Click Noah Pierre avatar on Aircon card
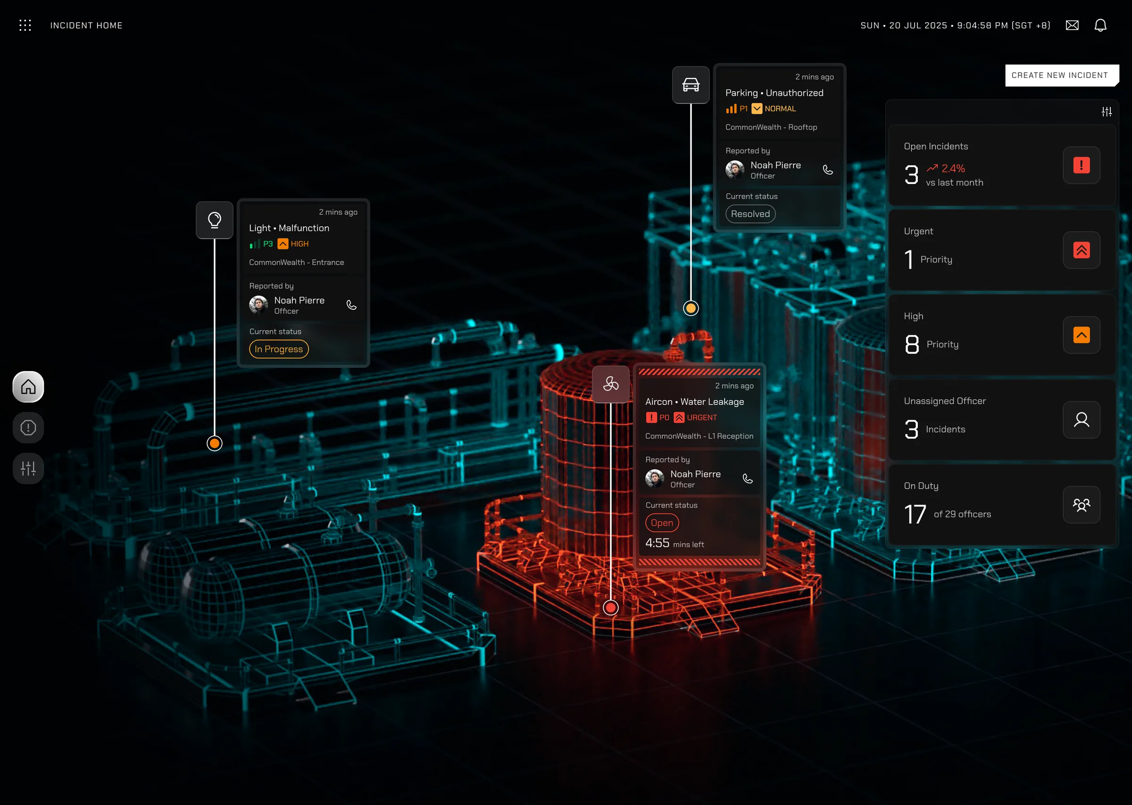This screenshot has width=1132, height=805. coord(655,478)
